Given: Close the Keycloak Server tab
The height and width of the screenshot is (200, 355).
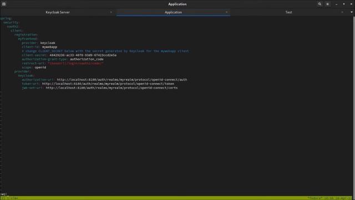Looking at the screenshot, I should 111,12.
